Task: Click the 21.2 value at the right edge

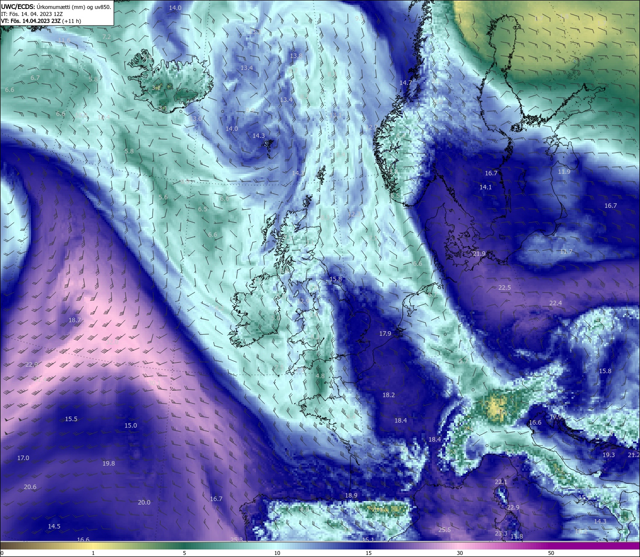Action: point(633,455)
